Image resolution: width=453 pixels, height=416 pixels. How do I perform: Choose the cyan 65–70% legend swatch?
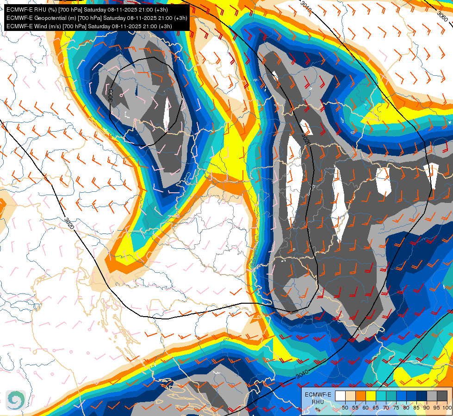click(381, 396)
